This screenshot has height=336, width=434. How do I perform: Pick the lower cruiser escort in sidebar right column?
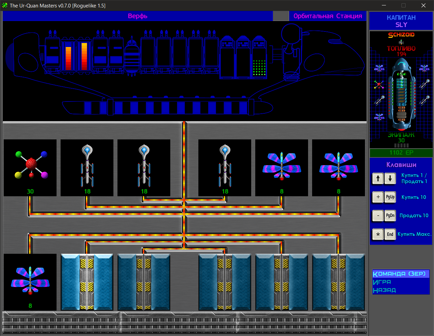pos(424,100)
